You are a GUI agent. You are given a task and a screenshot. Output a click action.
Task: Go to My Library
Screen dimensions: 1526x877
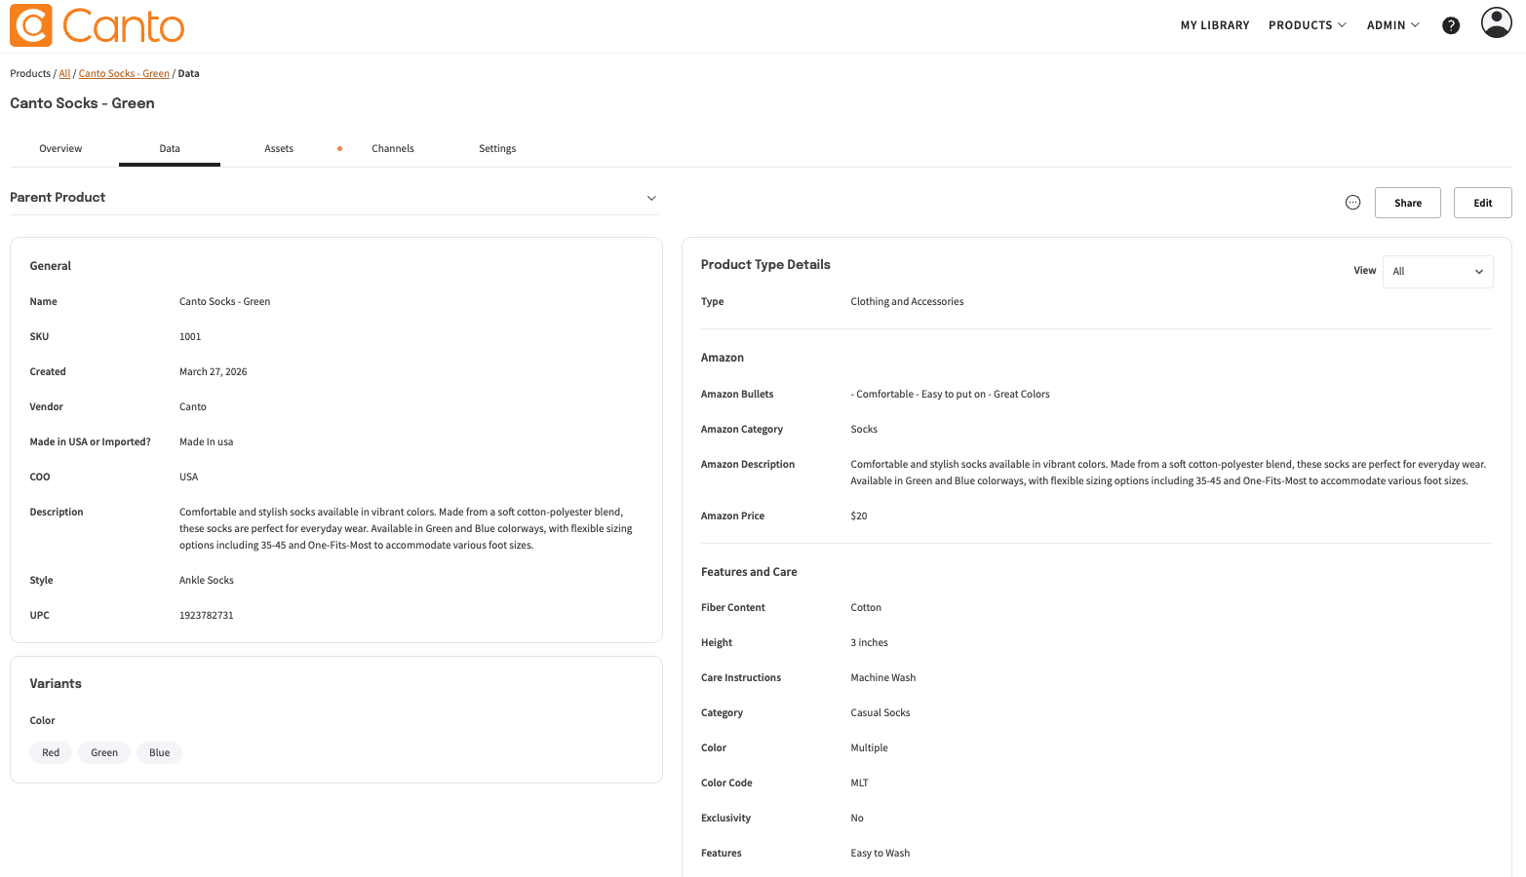click(x=1215, y=25)
